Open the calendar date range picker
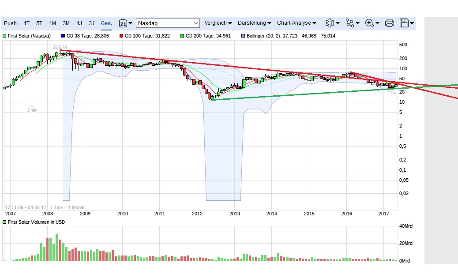This screenshot has width=458, height=278. point(126,23)
